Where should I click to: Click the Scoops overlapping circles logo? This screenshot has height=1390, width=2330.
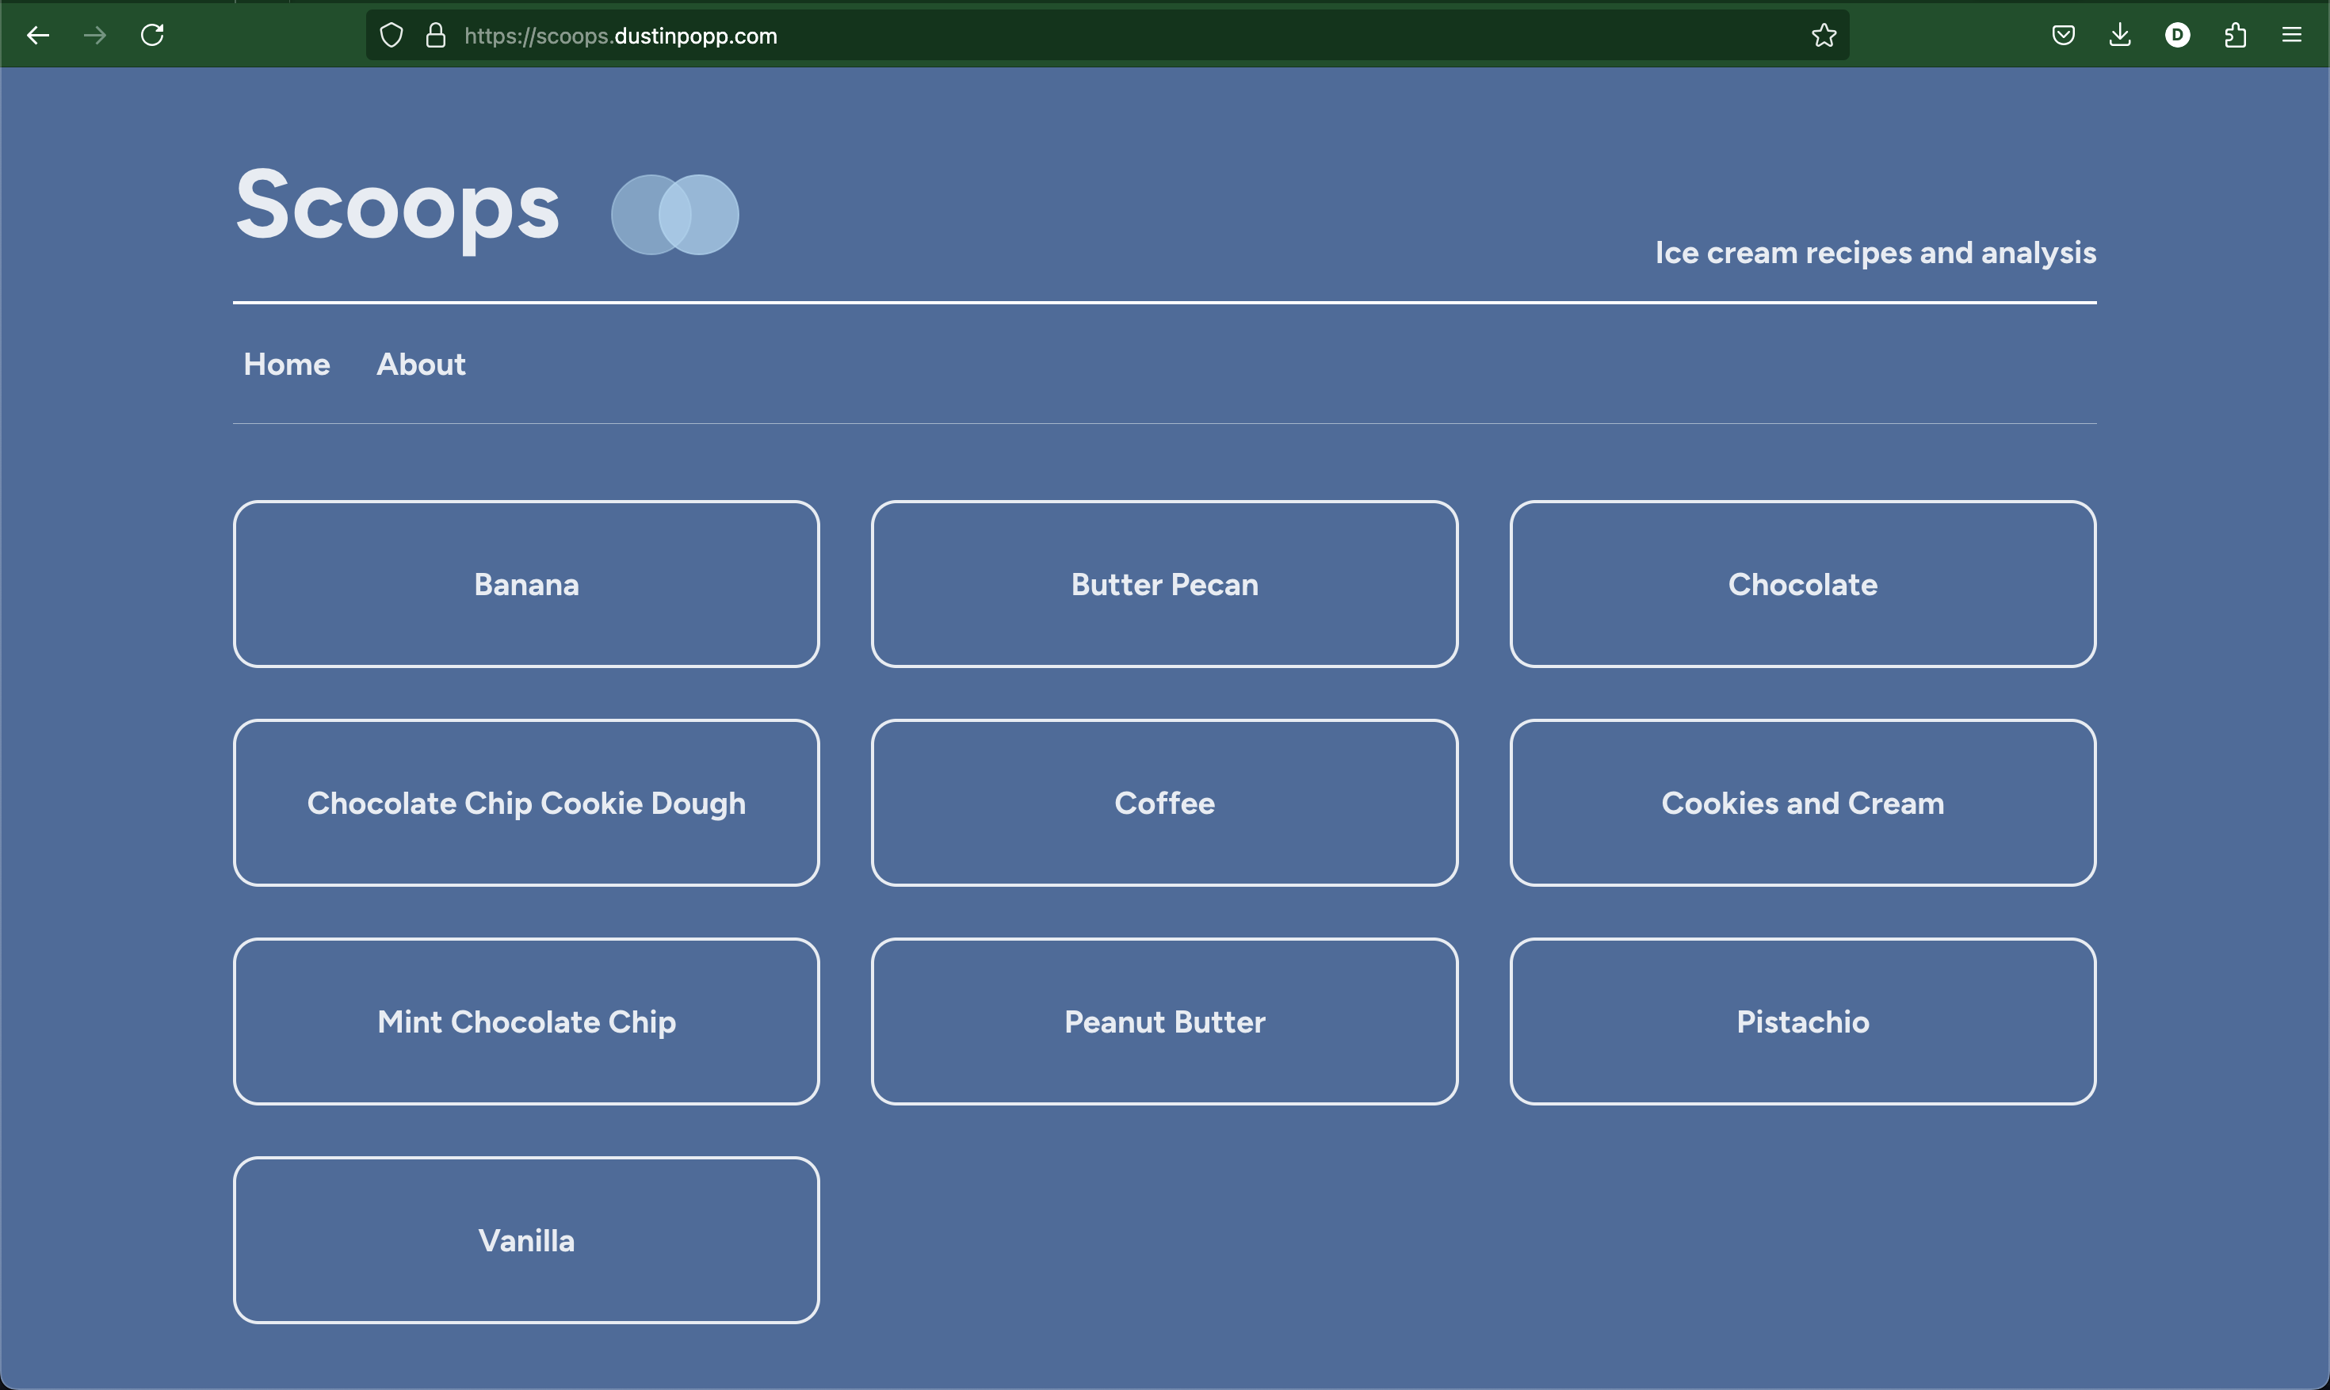[x=674, y=215]
